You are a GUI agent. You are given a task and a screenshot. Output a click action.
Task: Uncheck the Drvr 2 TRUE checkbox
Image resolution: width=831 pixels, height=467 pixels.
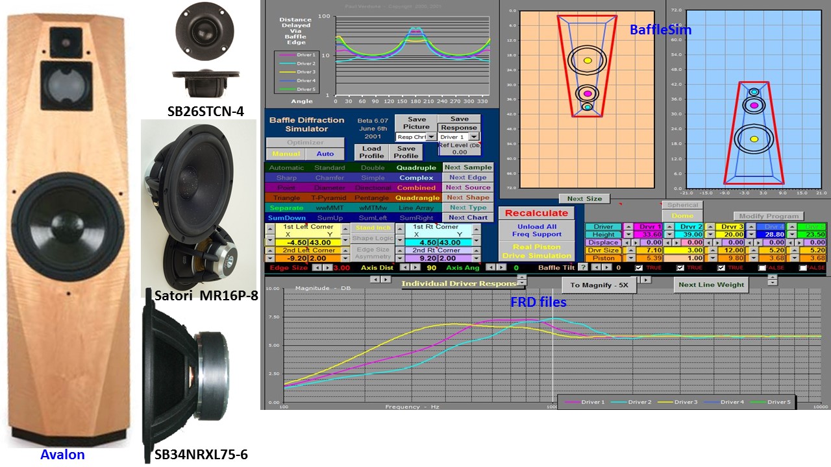point(680,267)
